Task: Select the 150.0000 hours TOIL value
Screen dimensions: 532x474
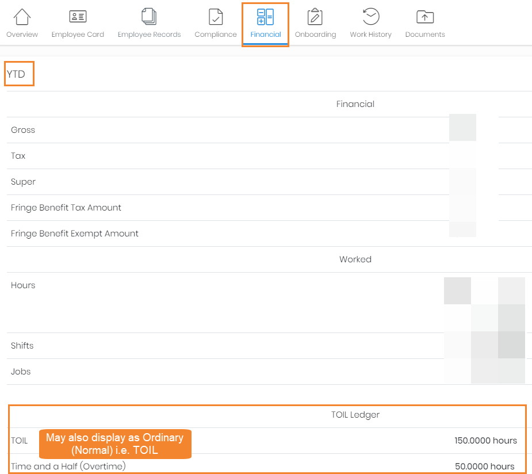Action: (x=485, y=441)
